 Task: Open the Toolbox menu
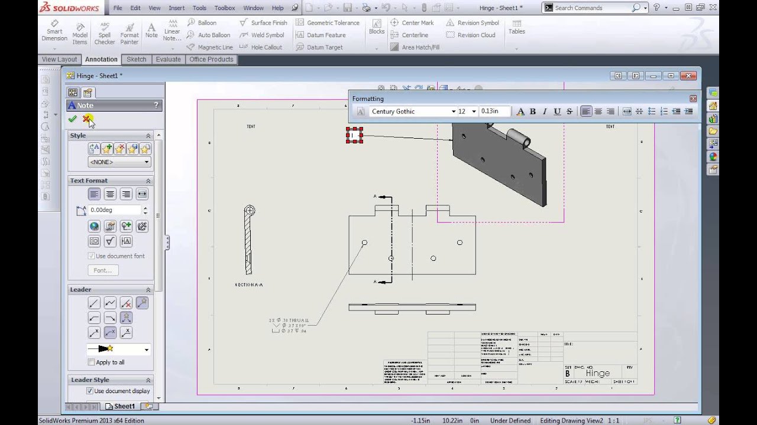225,8
